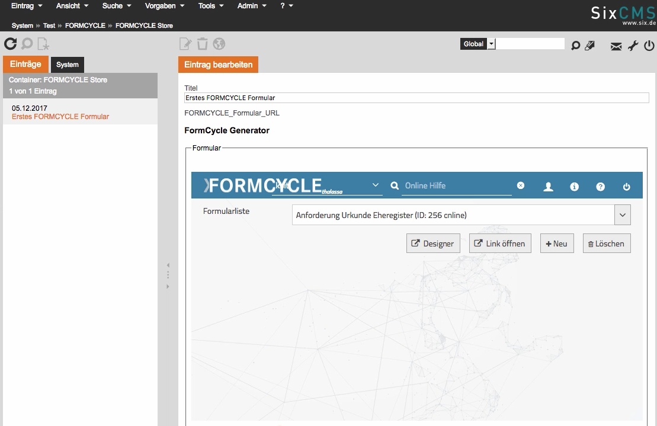
Task: Clear the Online Hilfe search with the X icon
Action: pyautogui.click(x=521, y=185)
